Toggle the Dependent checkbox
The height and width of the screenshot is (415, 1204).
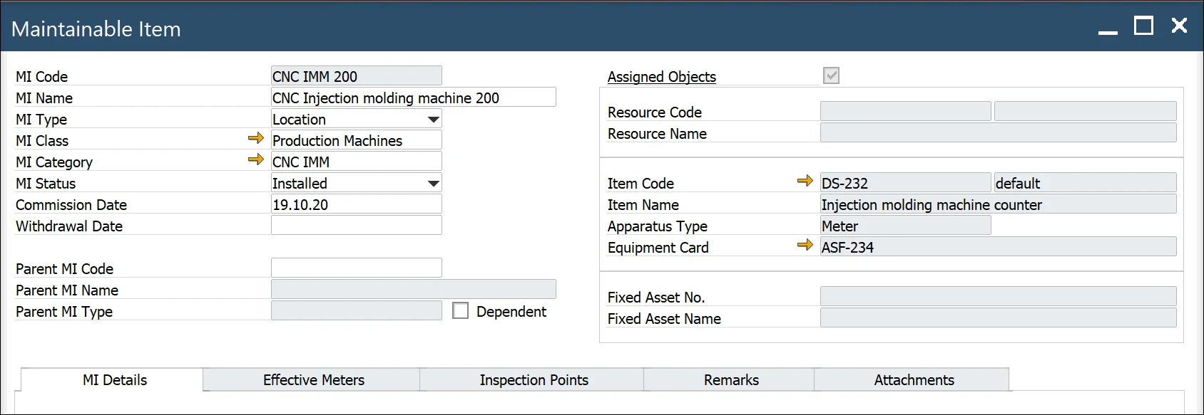tap(461, 311)
